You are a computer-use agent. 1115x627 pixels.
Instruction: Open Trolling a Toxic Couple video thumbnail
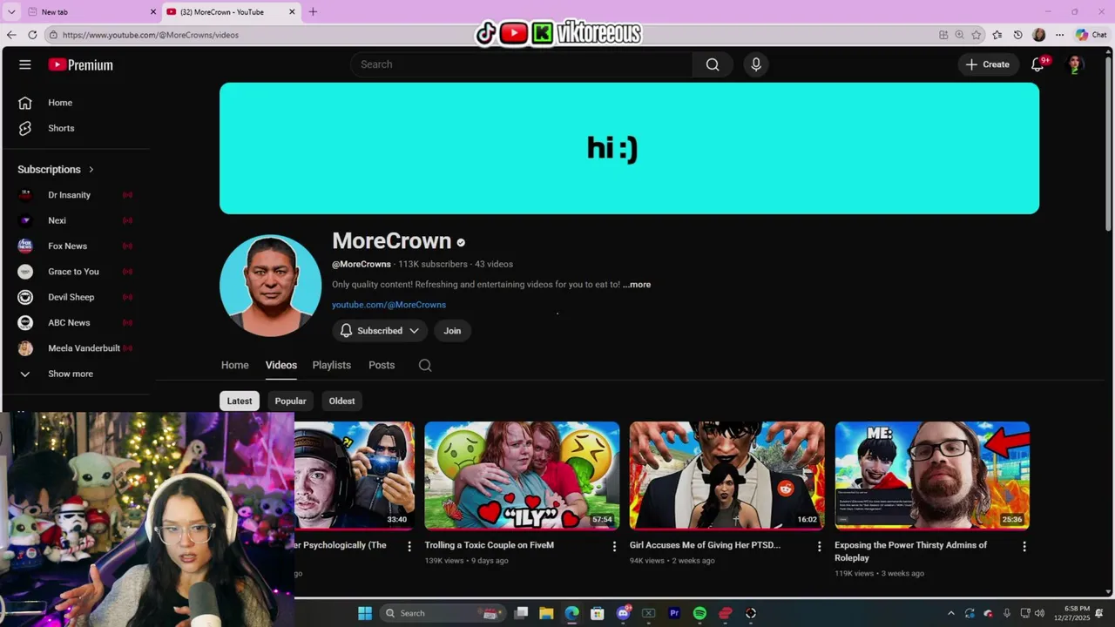522,475
